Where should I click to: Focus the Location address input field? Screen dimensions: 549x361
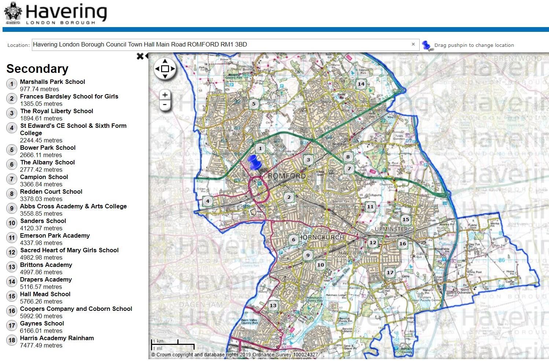point(225,45)
